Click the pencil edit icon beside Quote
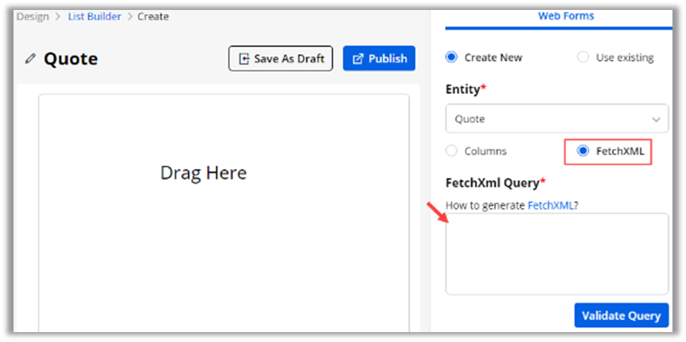The image size is (686, 342). (30, 58)
